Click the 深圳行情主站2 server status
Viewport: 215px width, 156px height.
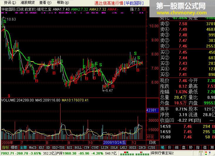[x=162, y=153]
